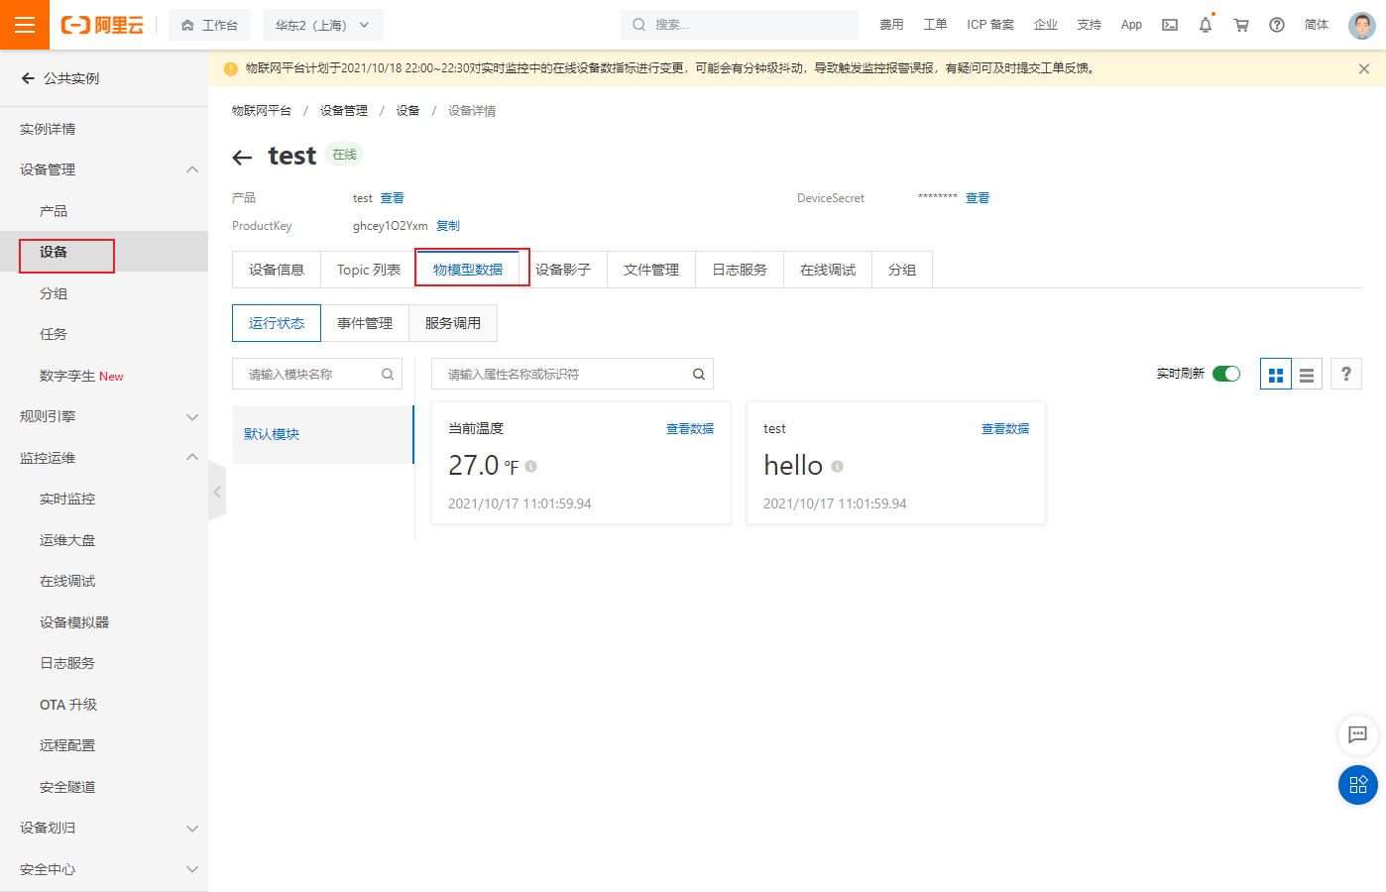Collapse the sidebar with the handle

pyautogui.click(x=216, y=492)
